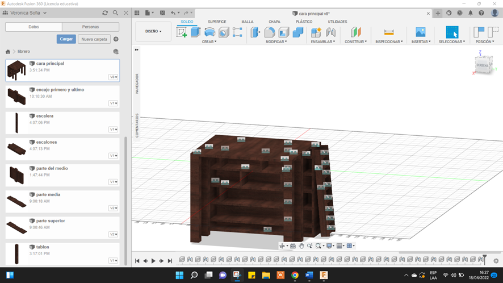Screen dimensions: 503x283
Task: Select the Create Sketch tool
Action: (182, 32)
